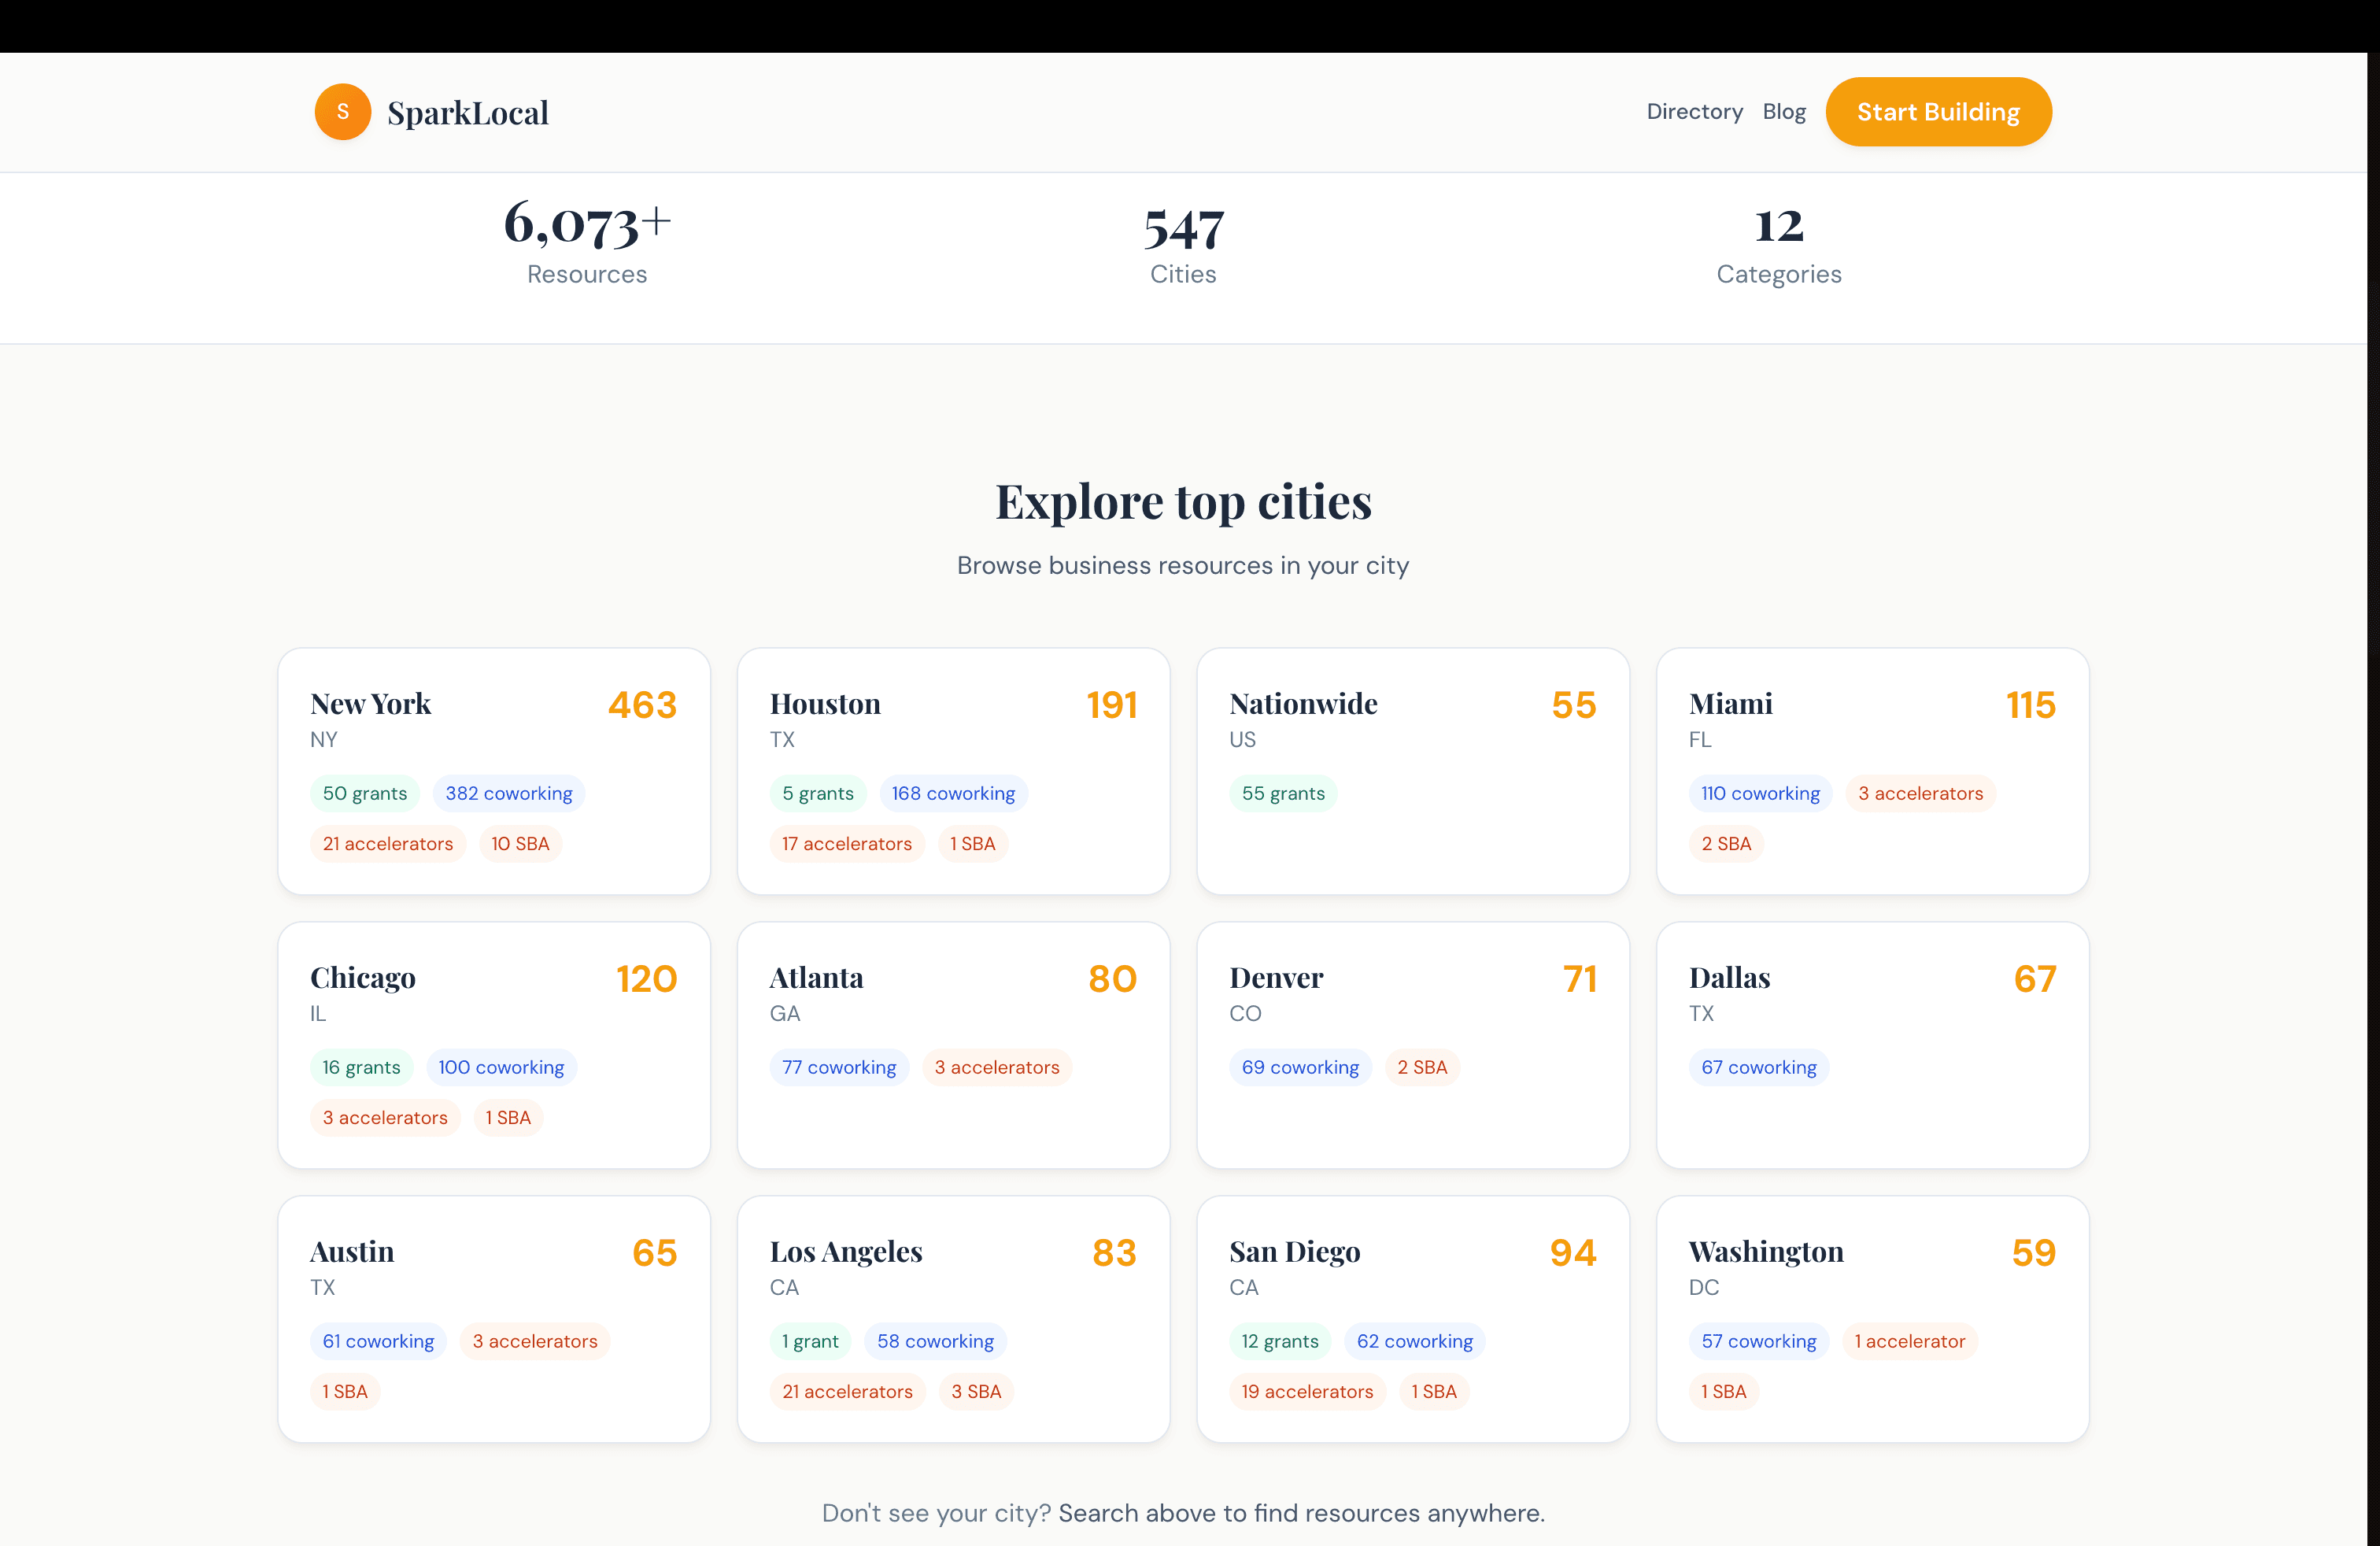Click the 50 grants pill for New York
Image resolution: width=2380 pixels, height=1546 pixels.
coord(364,792)
